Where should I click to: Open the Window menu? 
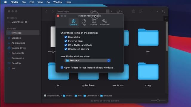point(58,2)
